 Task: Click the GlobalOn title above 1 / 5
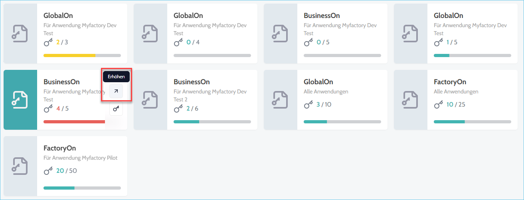pos(449,16)
